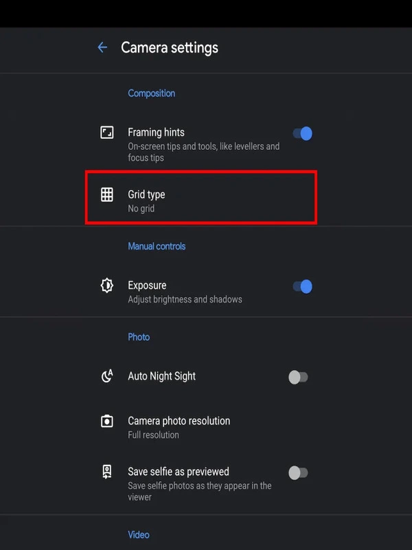This screenshot has height=550, width=412.
Task: Disable the Exposure toggle
Action: pos(302,287)
